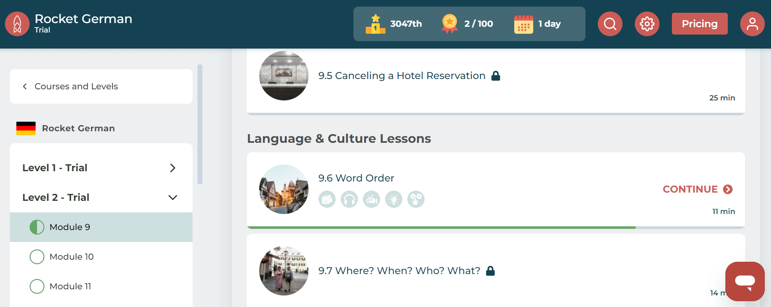Viewport: 771px width, 307px height.
Task: Click the quiz check-and-cross icon
Action: 416,200
